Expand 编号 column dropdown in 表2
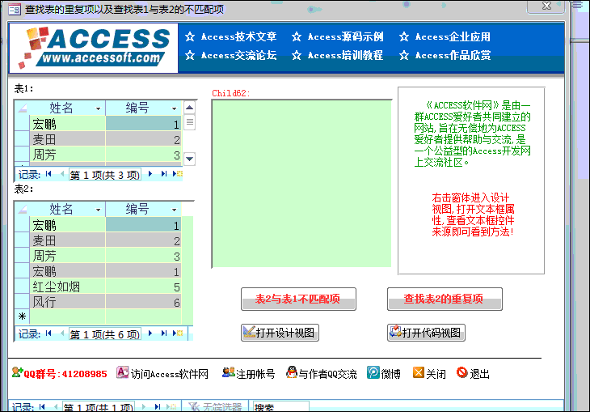Screen dimensions: 590x412 (175, 210)
